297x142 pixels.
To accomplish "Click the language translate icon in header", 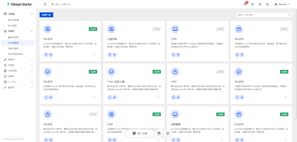I will point(267,4).
